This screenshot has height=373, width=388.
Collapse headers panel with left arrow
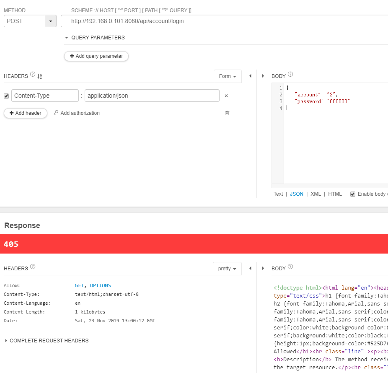click(x=251, y=76)
